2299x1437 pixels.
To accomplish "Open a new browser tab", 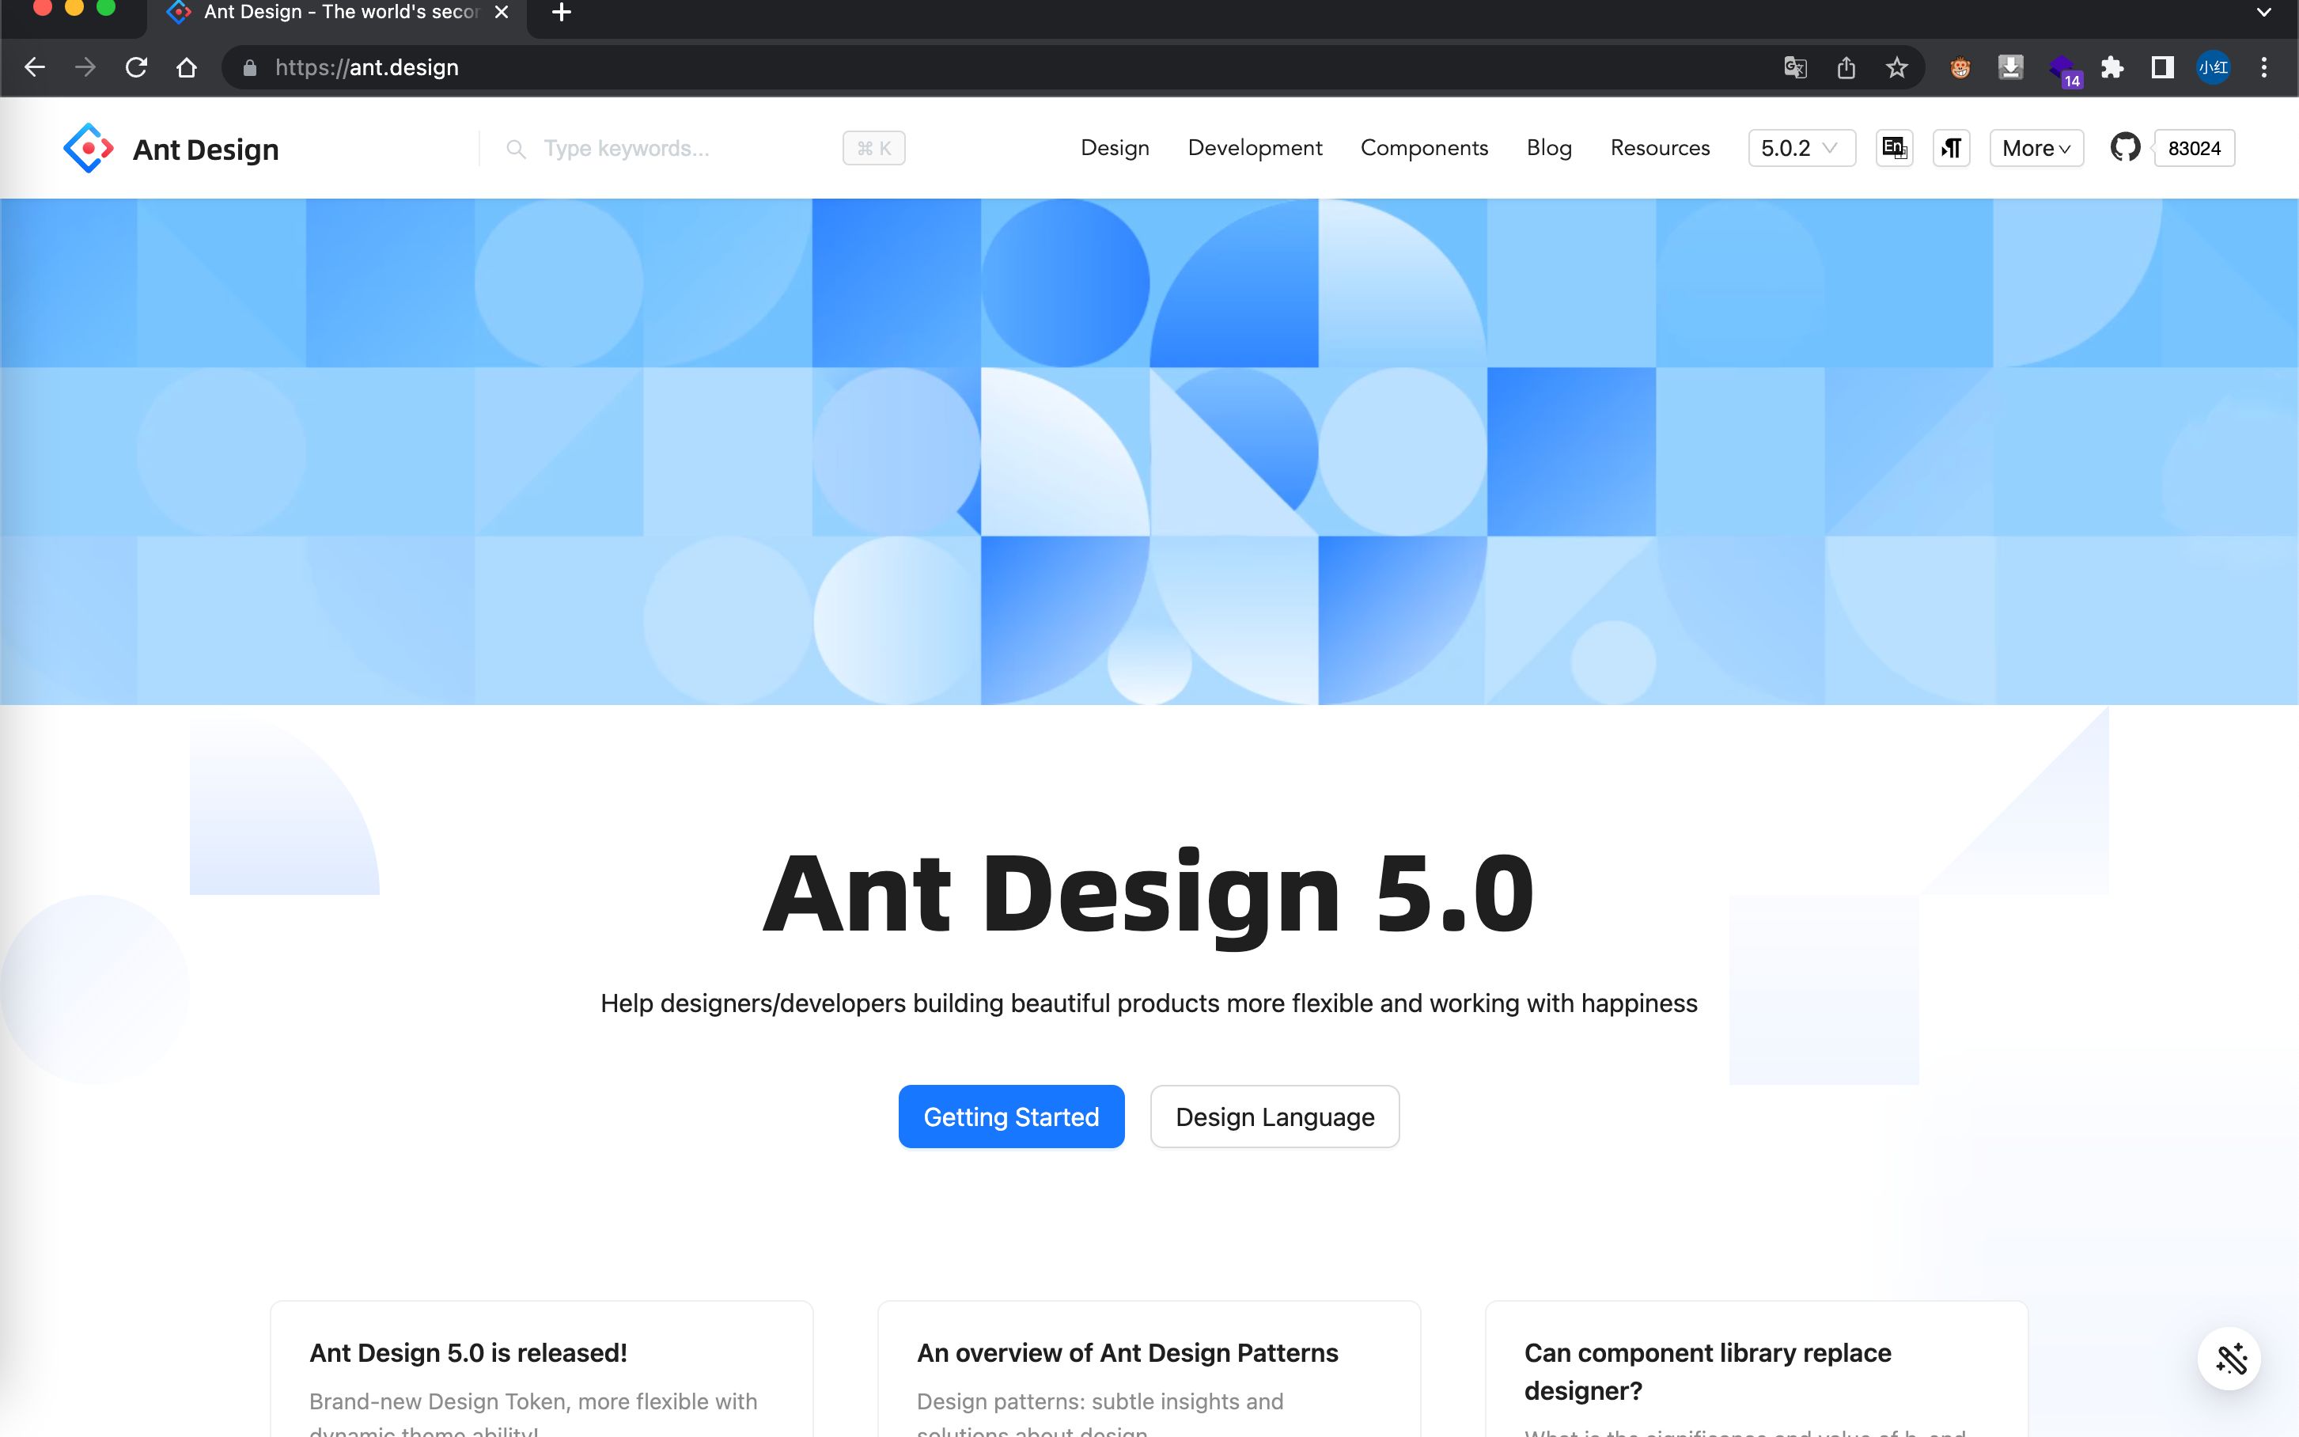I will coord(562,13).
